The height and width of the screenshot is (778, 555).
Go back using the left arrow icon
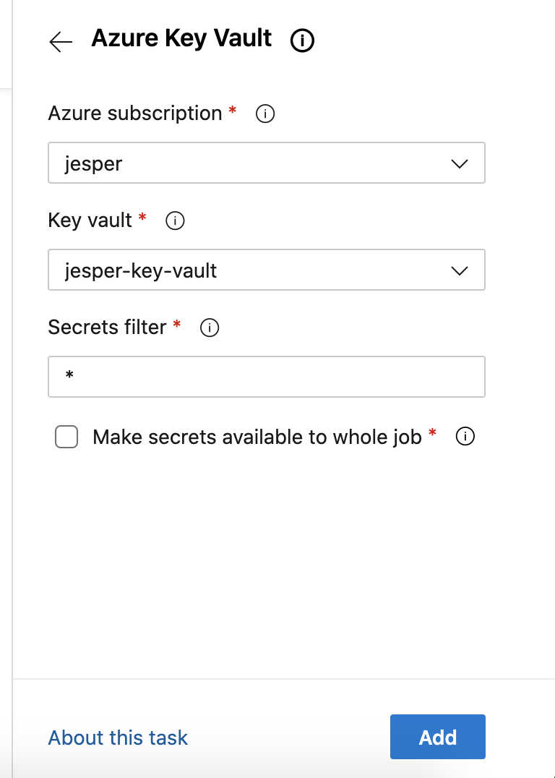coord(61,42)
